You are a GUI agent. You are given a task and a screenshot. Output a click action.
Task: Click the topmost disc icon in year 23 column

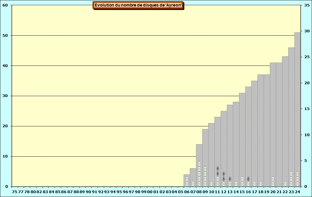click(x=291, y=174)
